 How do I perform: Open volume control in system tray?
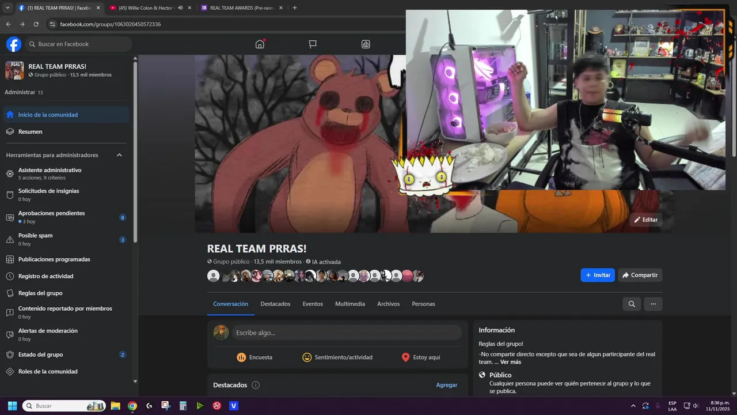click(696, 406)
